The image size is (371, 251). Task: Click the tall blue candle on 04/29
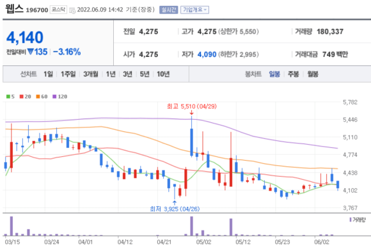click(191, 142)
